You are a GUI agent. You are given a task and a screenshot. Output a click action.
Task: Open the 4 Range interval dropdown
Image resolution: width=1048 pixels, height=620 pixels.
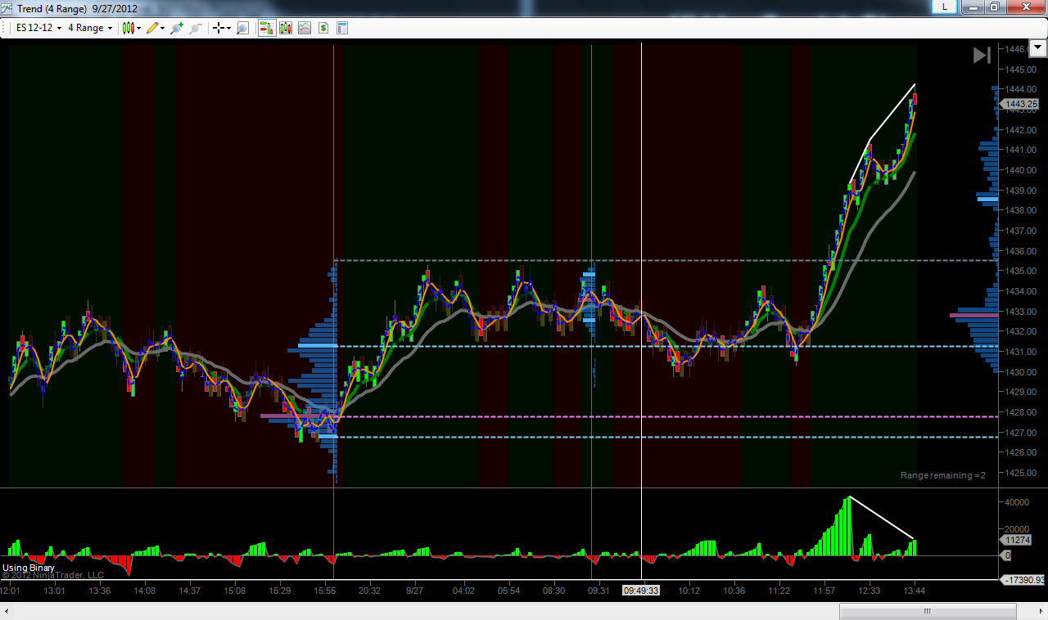(x=90, y=28)
